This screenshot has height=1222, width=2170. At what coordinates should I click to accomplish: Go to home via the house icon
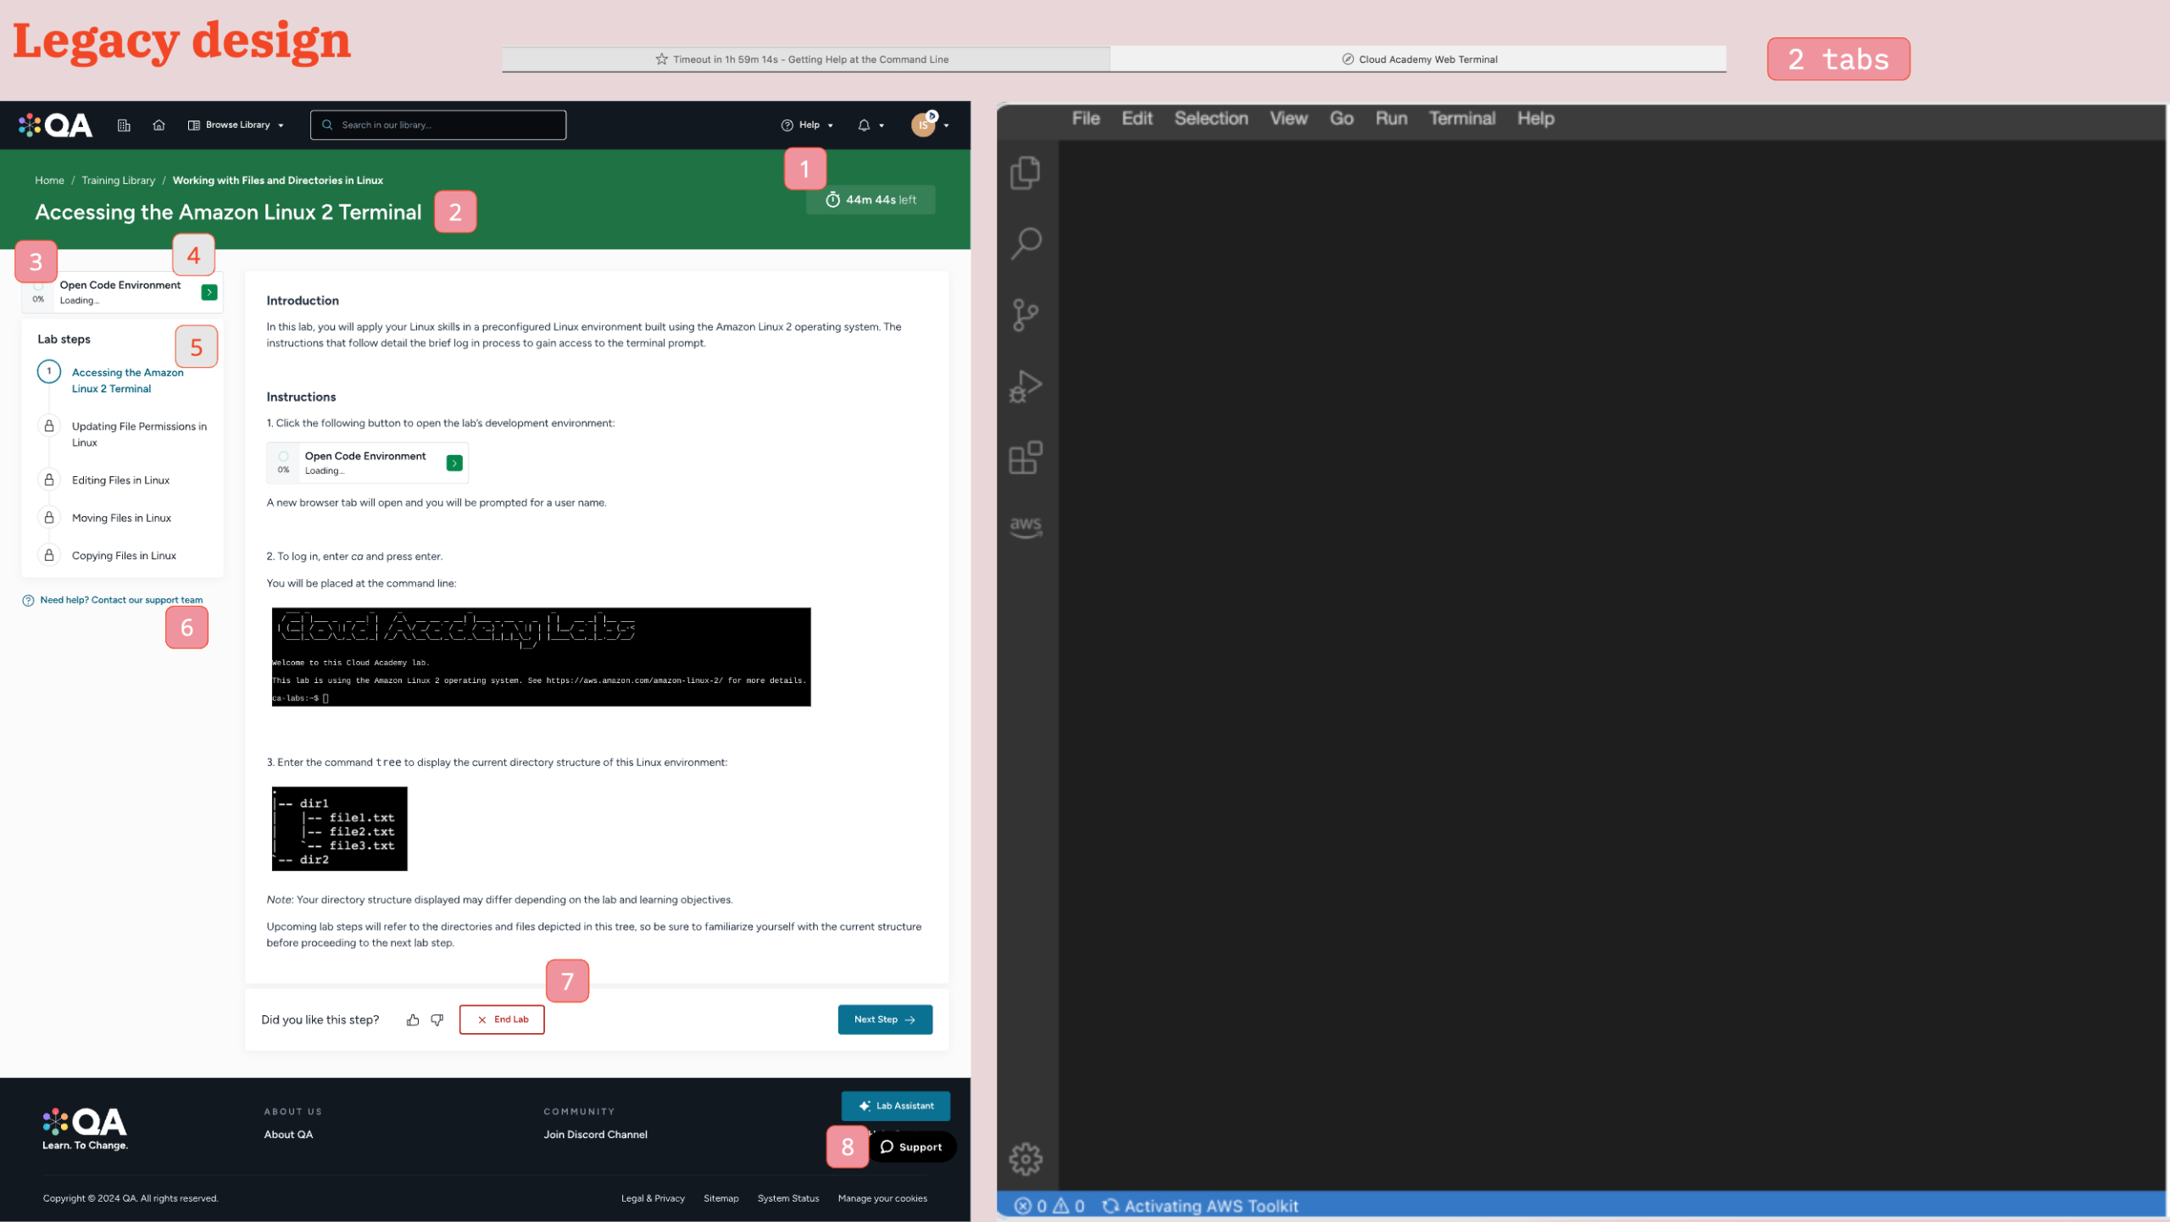click(x=159, y=125)
